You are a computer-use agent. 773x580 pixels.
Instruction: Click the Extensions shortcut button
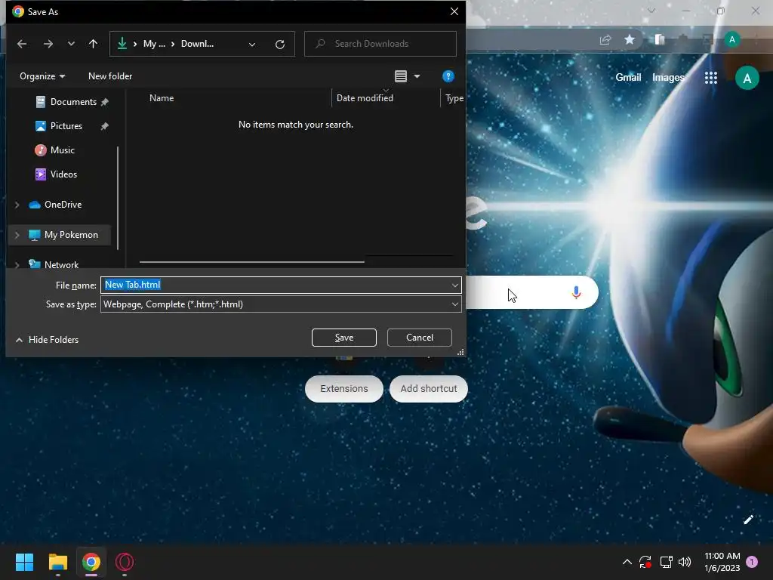(344, 389)
